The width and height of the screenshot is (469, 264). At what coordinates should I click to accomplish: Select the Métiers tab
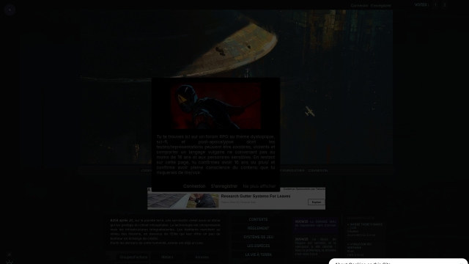[167, 257]
